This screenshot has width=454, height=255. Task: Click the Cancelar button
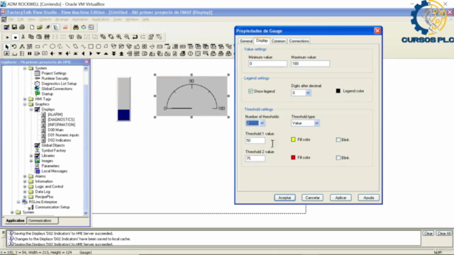312,198
